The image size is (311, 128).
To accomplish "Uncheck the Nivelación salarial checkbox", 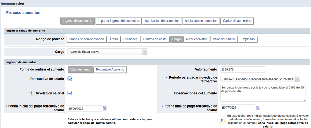I will click(70, 93).
